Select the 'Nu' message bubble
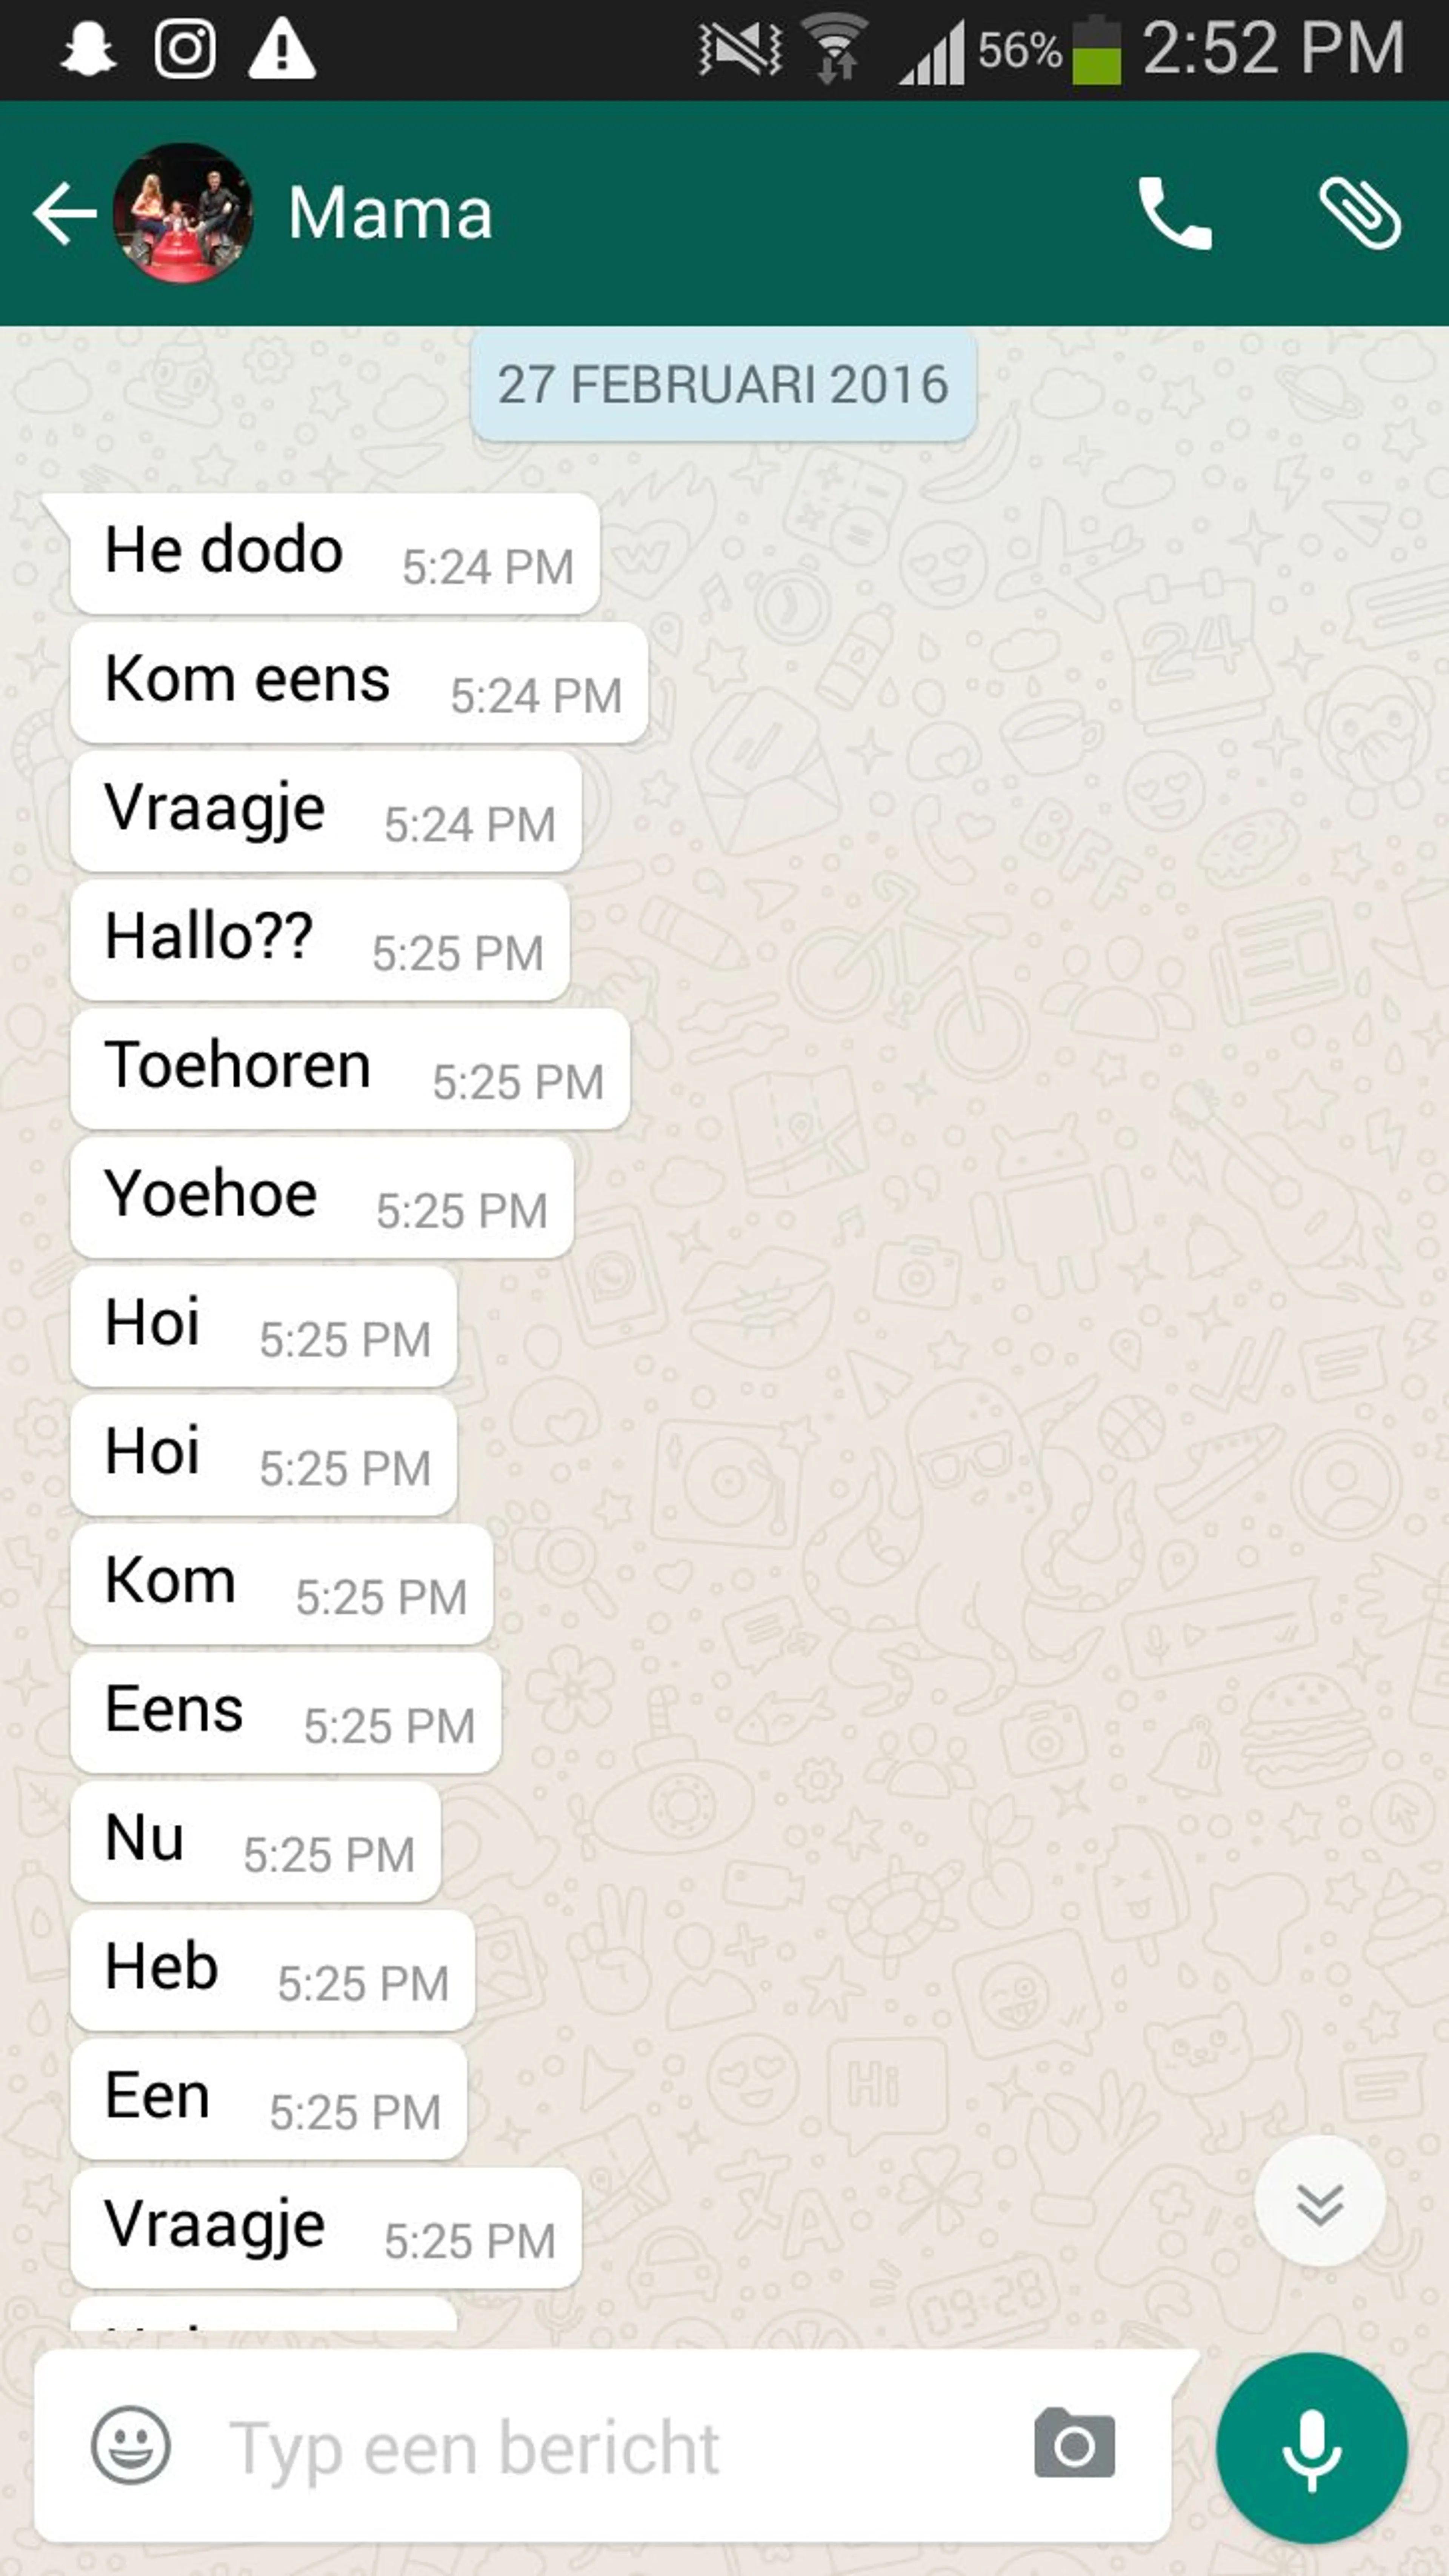 click(x=256, y=1842)
